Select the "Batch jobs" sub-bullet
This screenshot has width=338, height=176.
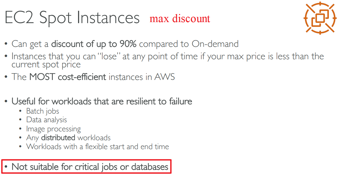point(43,111)
